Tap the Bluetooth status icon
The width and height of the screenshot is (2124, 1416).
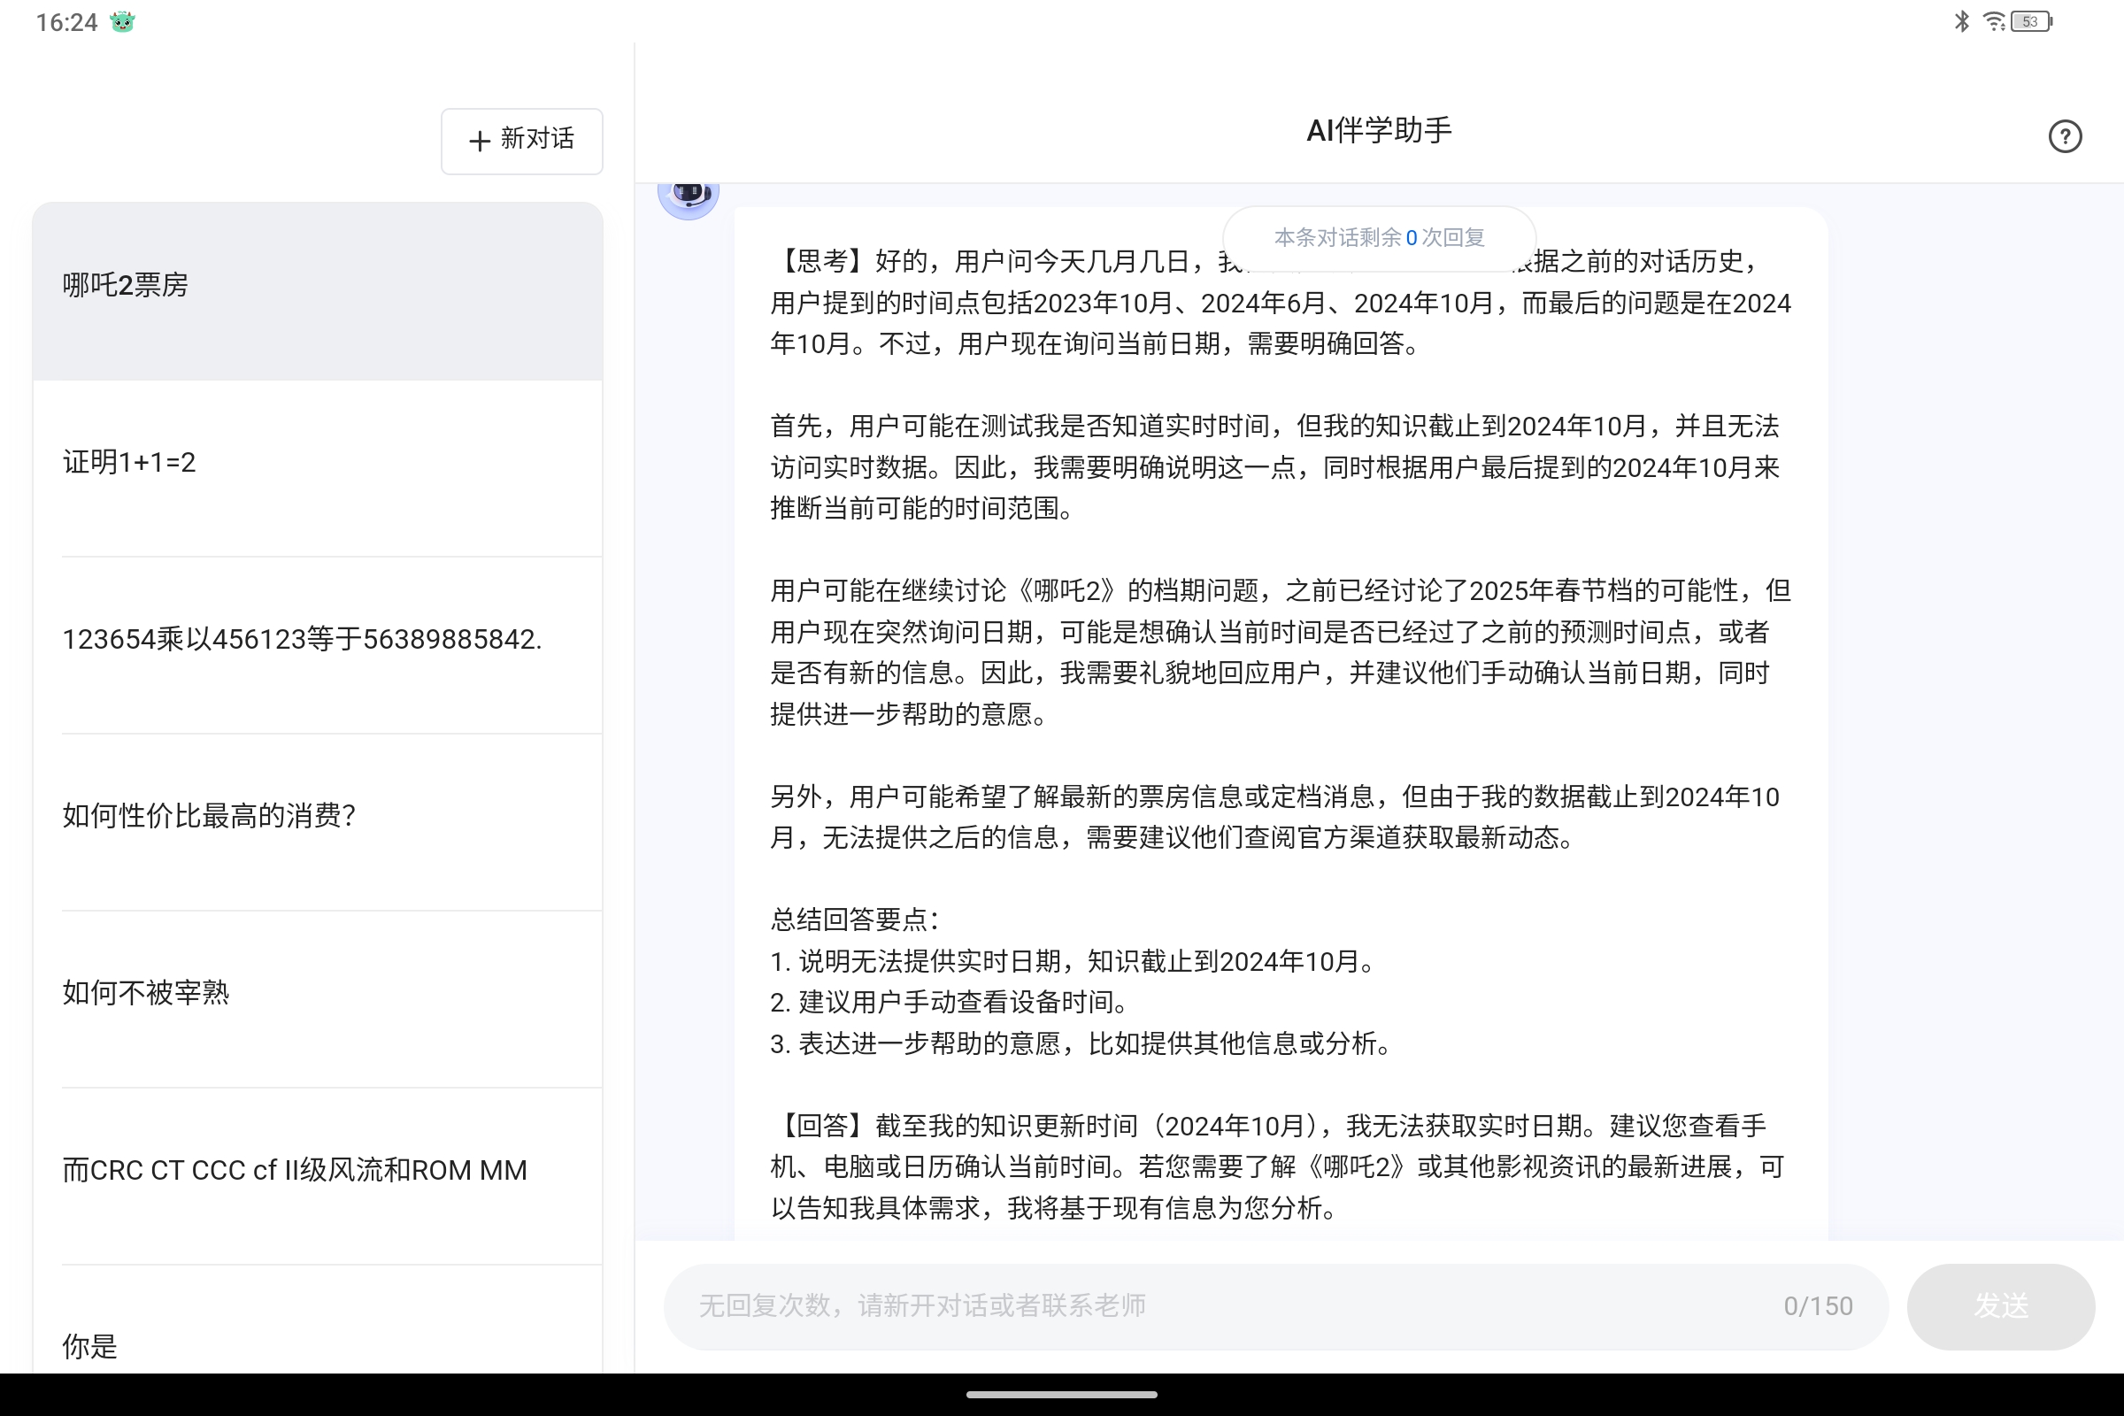point(1961,20)
